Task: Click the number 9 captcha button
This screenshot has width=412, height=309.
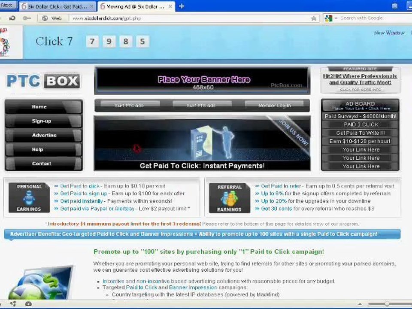Action: (109, 42)
